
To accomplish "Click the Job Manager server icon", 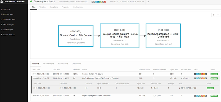I will 2,29.
